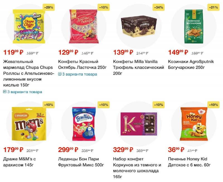Open Драже M&M's с арахисом 145г link
The width and height of the screenshot is (223, 182).
point(19,162)
